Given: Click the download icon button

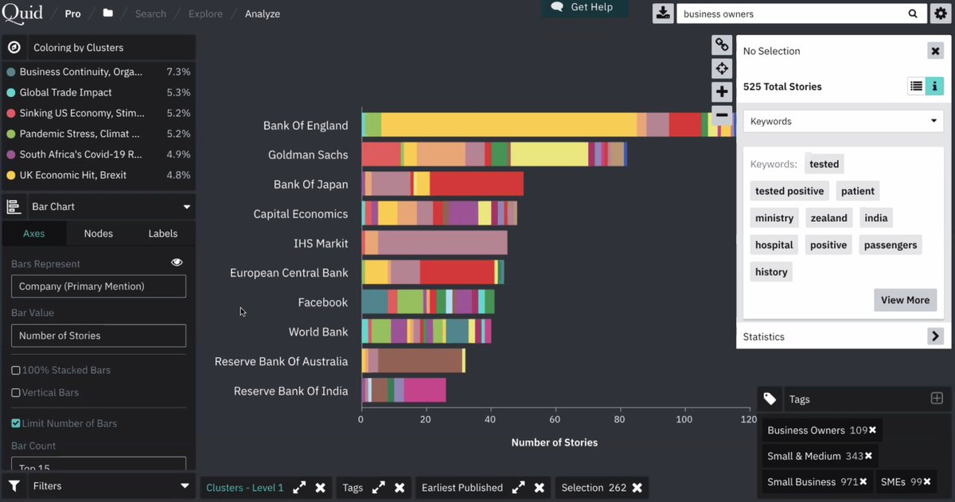Looking at the screenshot, I should point(662,14).
